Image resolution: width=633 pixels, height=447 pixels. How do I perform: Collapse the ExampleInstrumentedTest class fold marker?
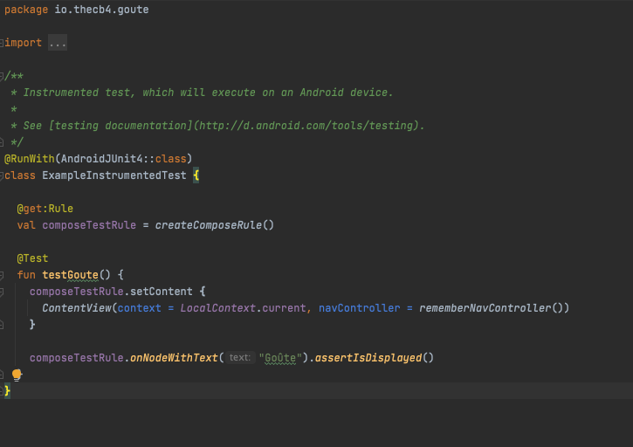pyautogui.click(x=2, y=175)
